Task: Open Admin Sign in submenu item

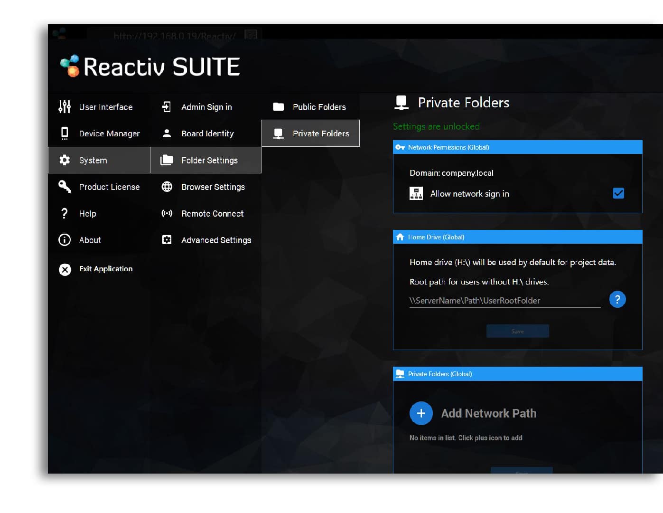Action: point(205,107)
